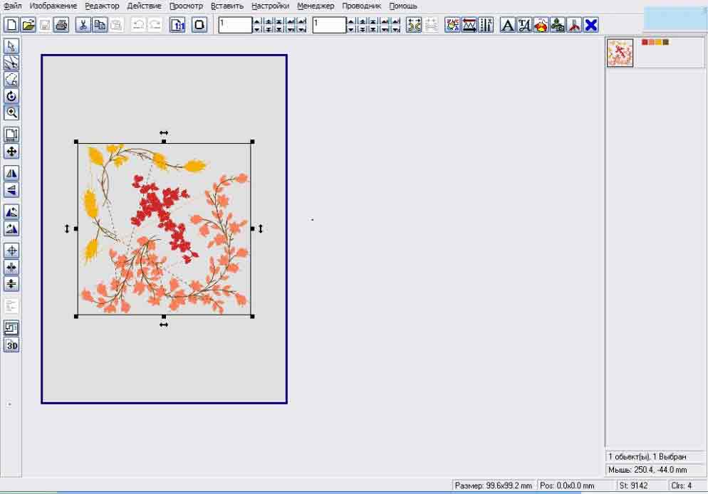Screen dimensions: 708x494
Task: Toggle the 1:1 scale view button
Action: click(177, 26)
